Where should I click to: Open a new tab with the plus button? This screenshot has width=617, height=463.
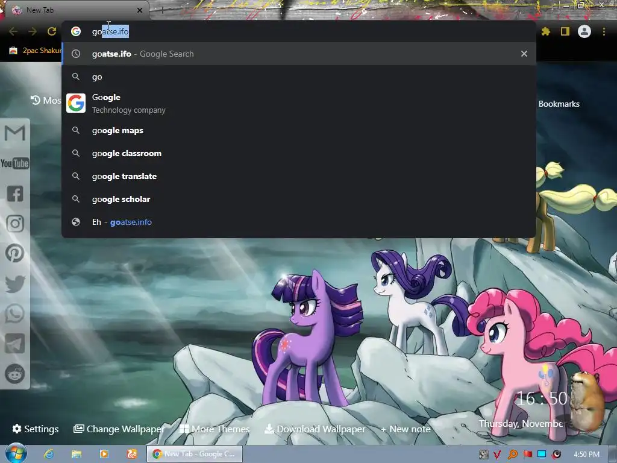(x=161, y=10)
